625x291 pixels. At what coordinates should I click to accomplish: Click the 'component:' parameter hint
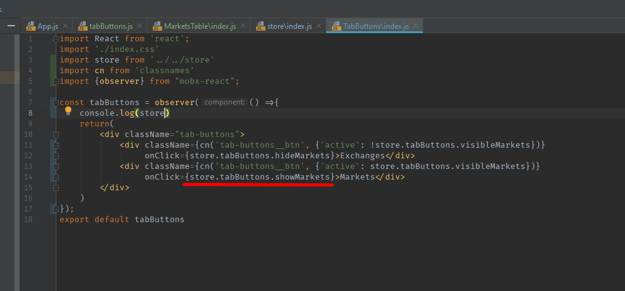(x=224, y=102)
